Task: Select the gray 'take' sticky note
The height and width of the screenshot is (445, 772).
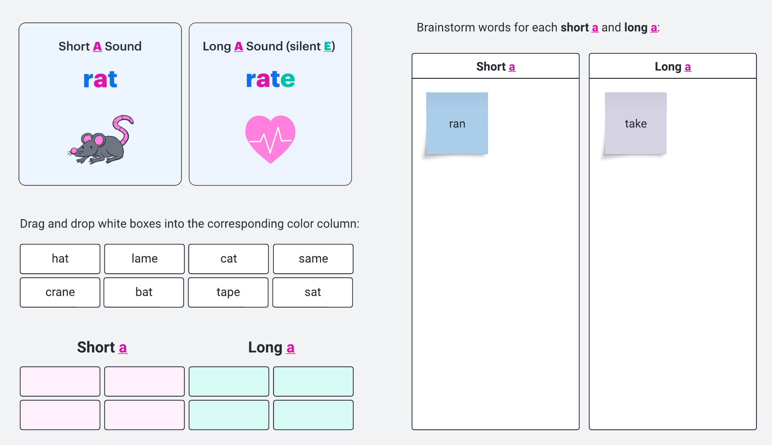Action: [x=636, y=124]
